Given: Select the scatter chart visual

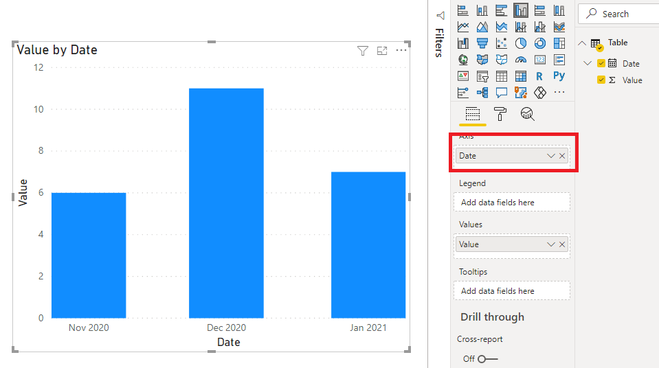Looking at the screenshot, I should tap(502, 43).
